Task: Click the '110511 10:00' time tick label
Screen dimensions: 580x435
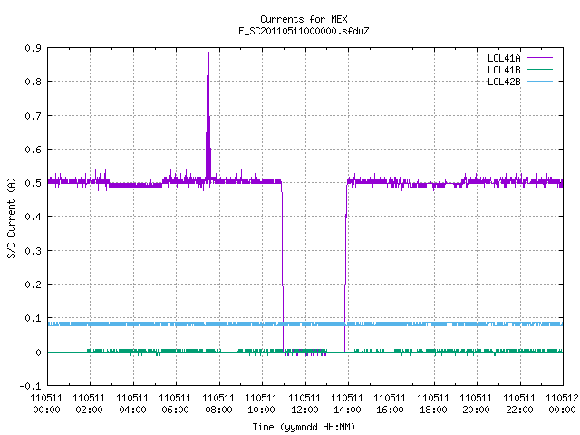Action: [261, 404]
